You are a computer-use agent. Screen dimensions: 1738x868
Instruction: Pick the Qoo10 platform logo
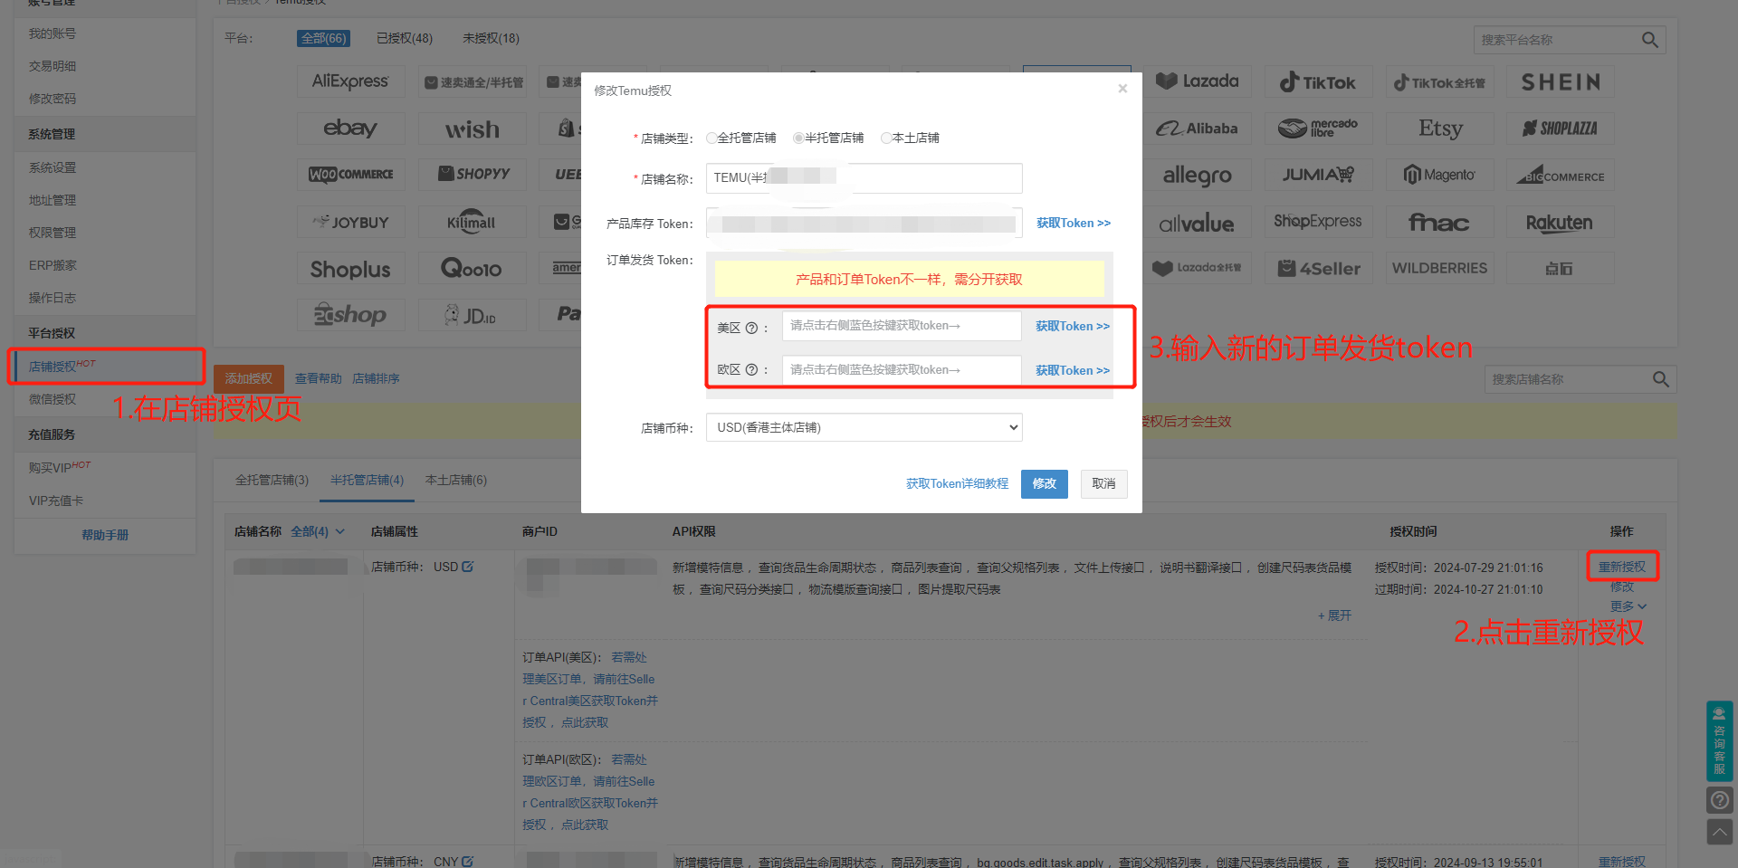[x=472, y=269]
